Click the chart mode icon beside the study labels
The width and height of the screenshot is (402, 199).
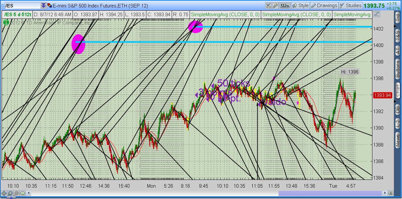click(377, 14)
